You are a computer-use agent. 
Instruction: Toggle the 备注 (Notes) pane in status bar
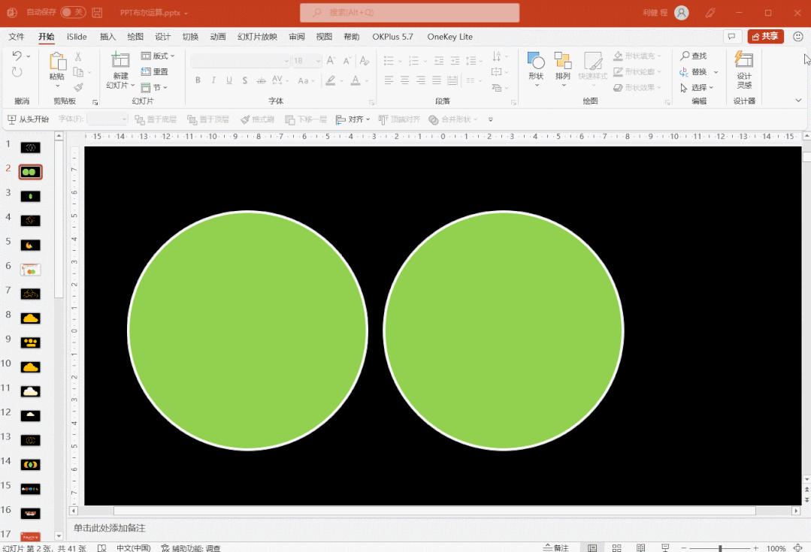(x=555, y=547)
